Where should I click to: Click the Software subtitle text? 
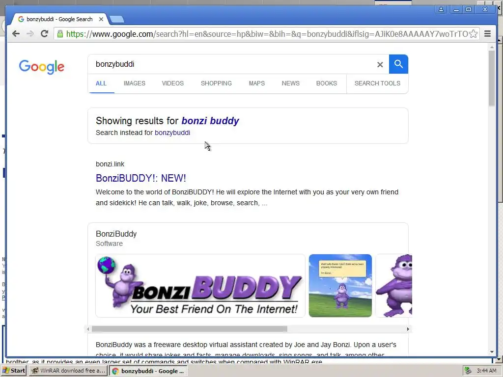click(x=109, y=243)
